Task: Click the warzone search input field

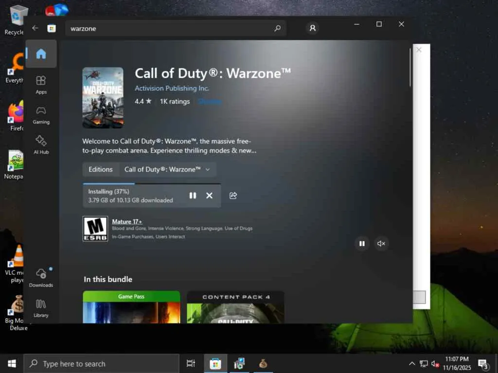Action: (176, 29)
